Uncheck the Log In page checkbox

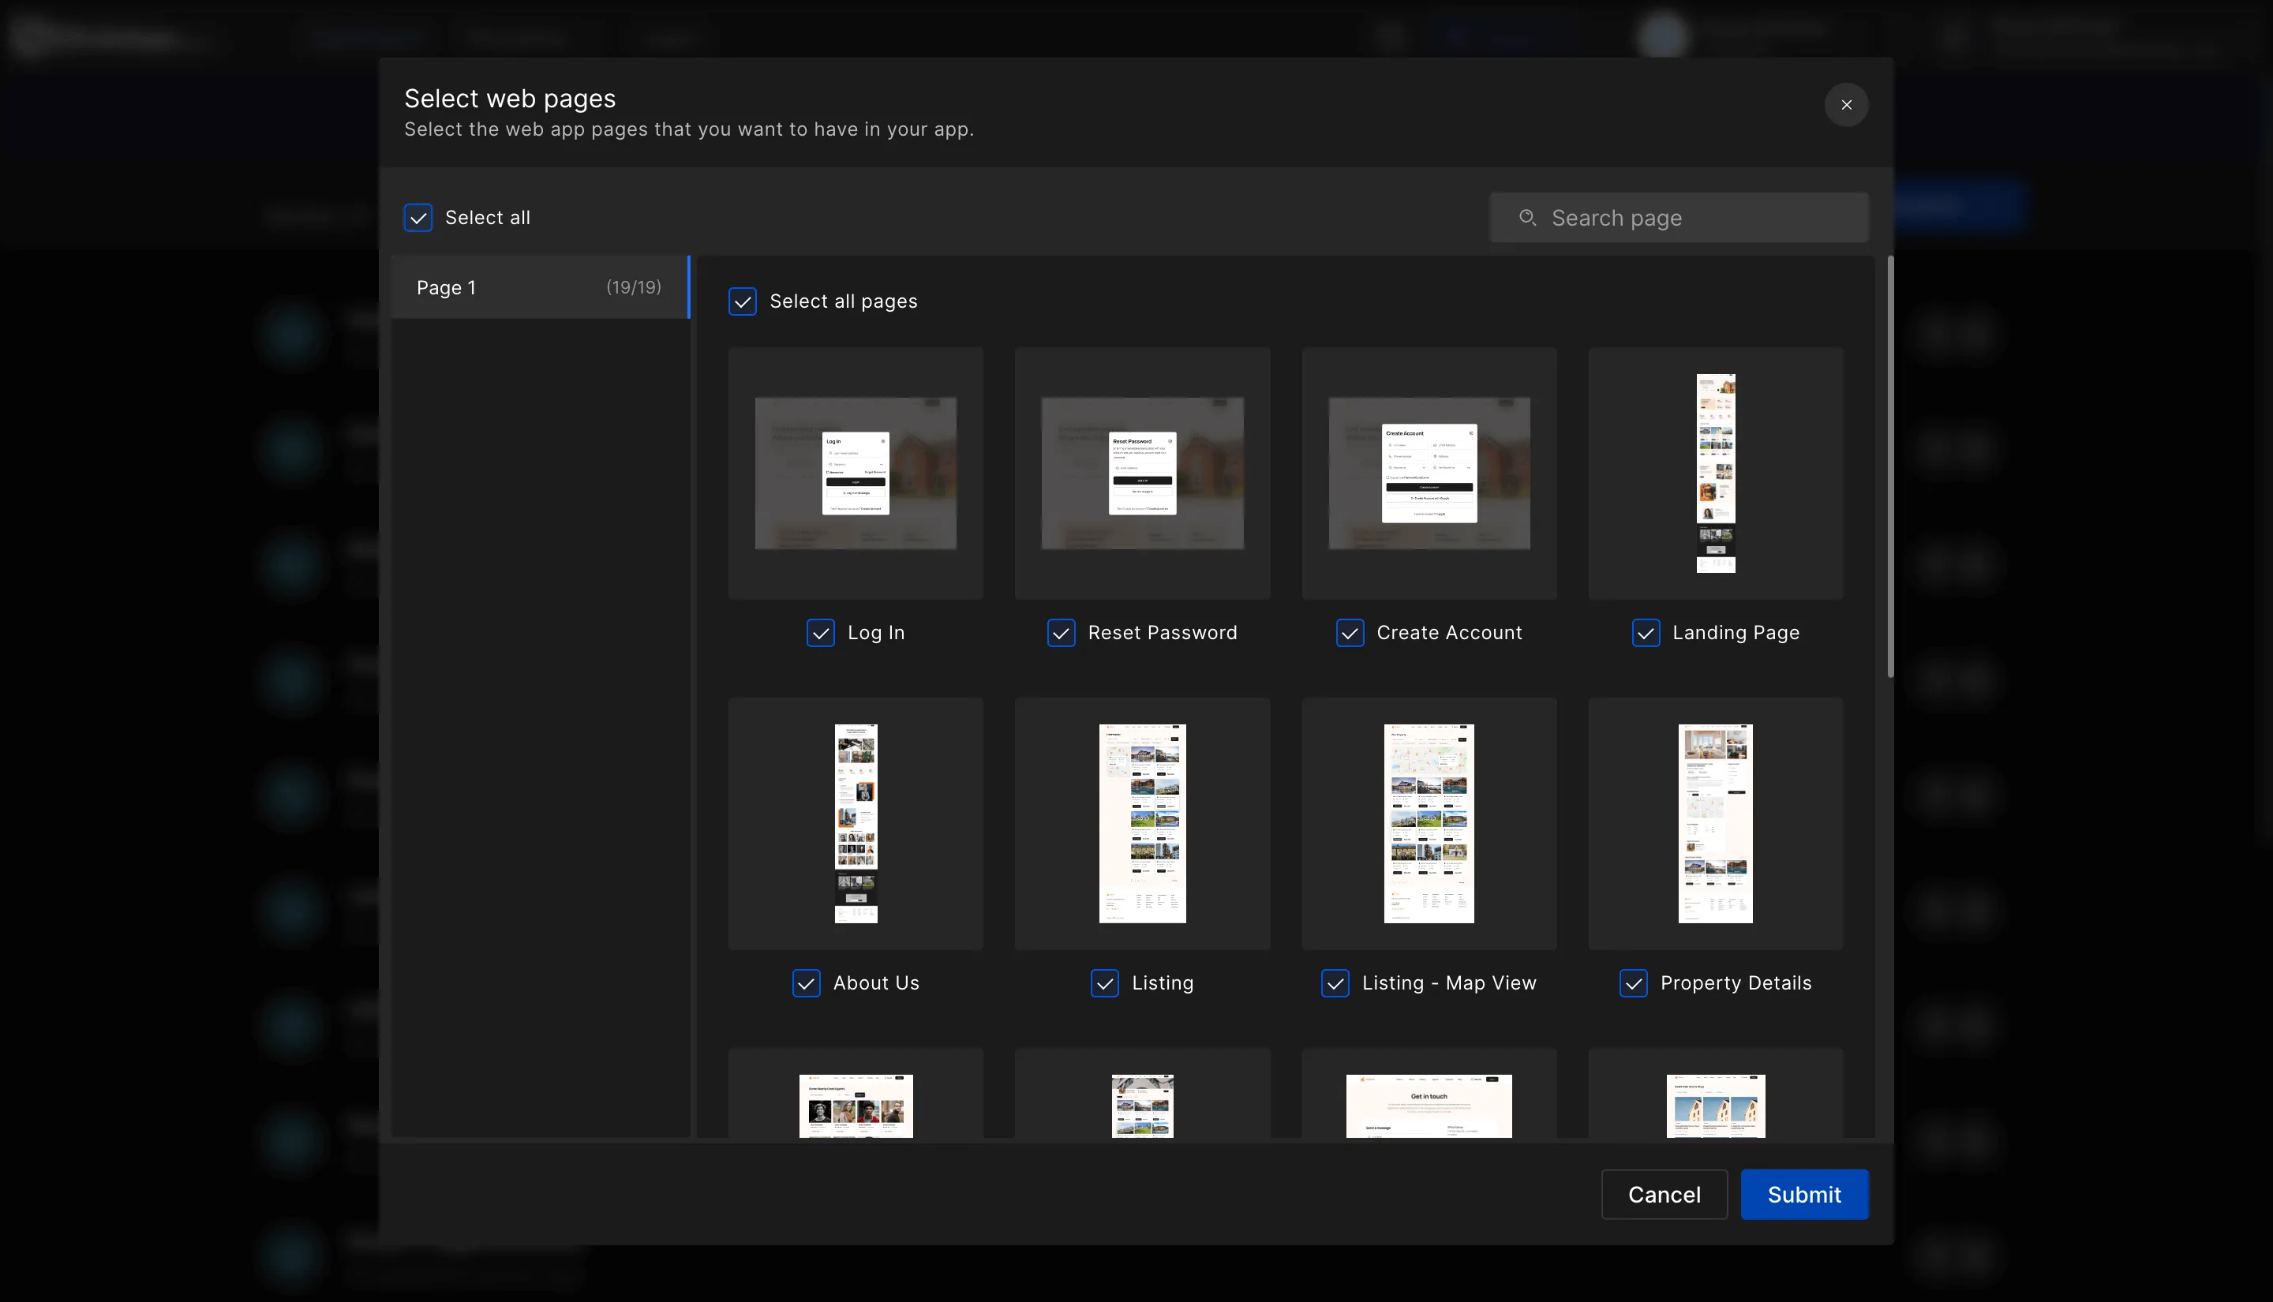click(821, 632)
